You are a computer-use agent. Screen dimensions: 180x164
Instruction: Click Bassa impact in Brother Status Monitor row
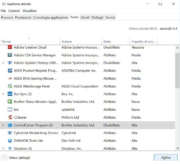coord(135,102)
